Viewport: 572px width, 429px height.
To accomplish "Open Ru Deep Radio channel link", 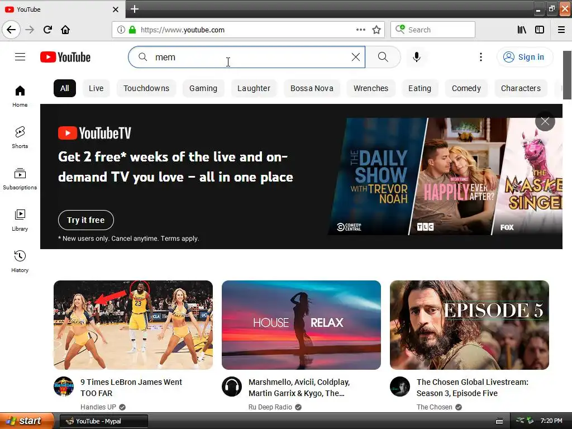I will [270, 407].
